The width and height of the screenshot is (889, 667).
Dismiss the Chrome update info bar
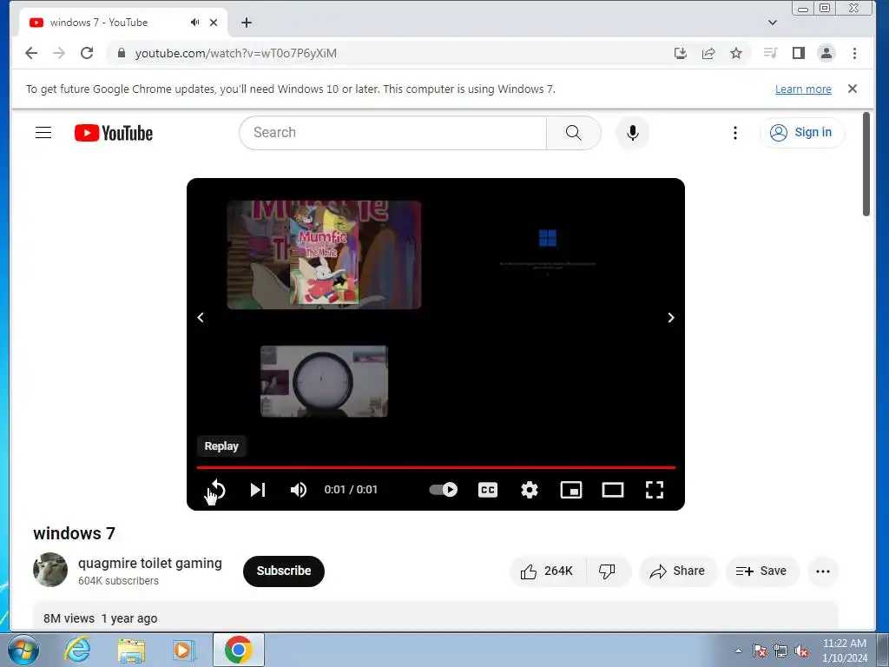click(853, 89)
